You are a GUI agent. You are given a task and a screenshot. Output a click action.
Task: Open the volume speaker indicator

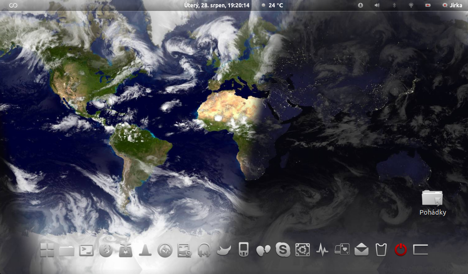pos(377,5)
